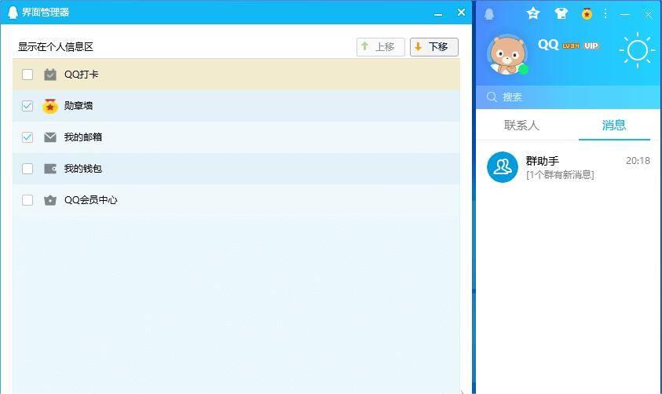Click the 下移 move down button
Viewport: 662px width, 394px height.
[x=434, y=47]
